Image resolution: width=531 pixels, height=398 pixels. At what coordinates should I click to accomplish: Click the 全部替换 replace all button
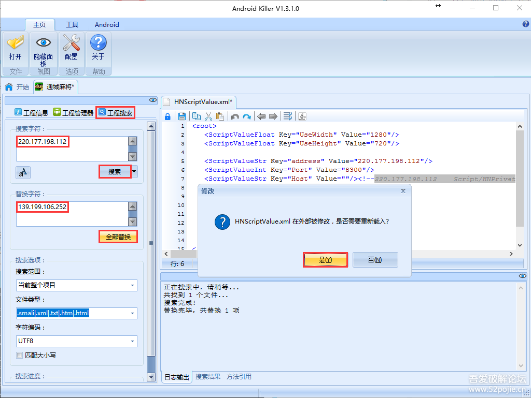click(118, 237)
